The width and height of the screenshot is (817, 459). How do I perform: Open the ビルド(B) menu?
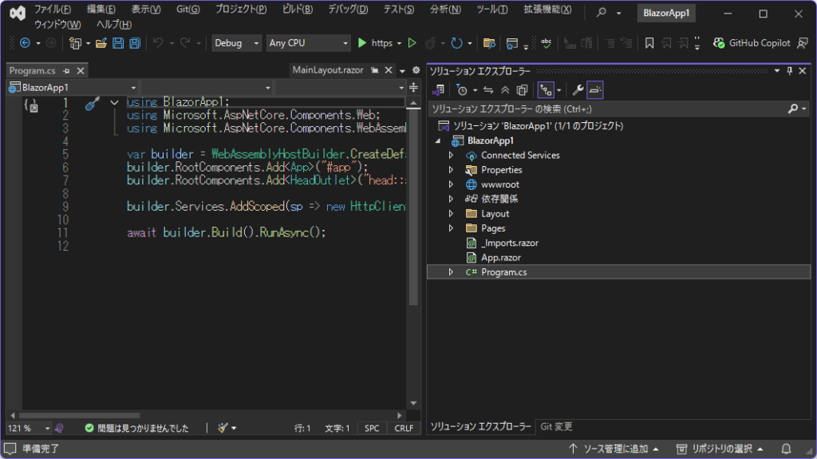pos(298,10)
